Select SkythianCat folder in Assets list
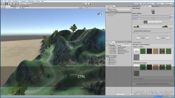Image resolution: width=175 pixels, height=98 pixels. coord(122,50)
